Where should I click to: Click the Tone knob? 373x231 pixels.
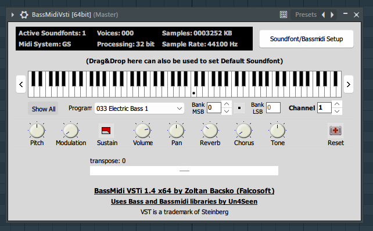point(277,131)
